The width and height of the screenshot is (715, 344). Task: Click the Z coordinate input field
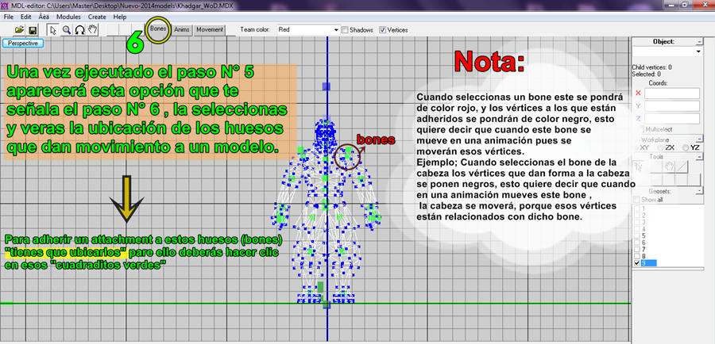(x=671, y=118)
